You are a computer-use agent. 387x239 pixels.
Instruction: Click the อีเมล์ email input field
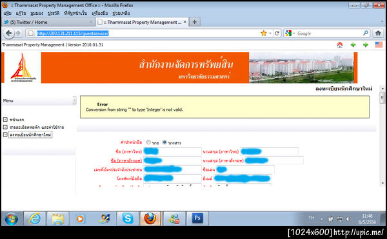[243, 178]
